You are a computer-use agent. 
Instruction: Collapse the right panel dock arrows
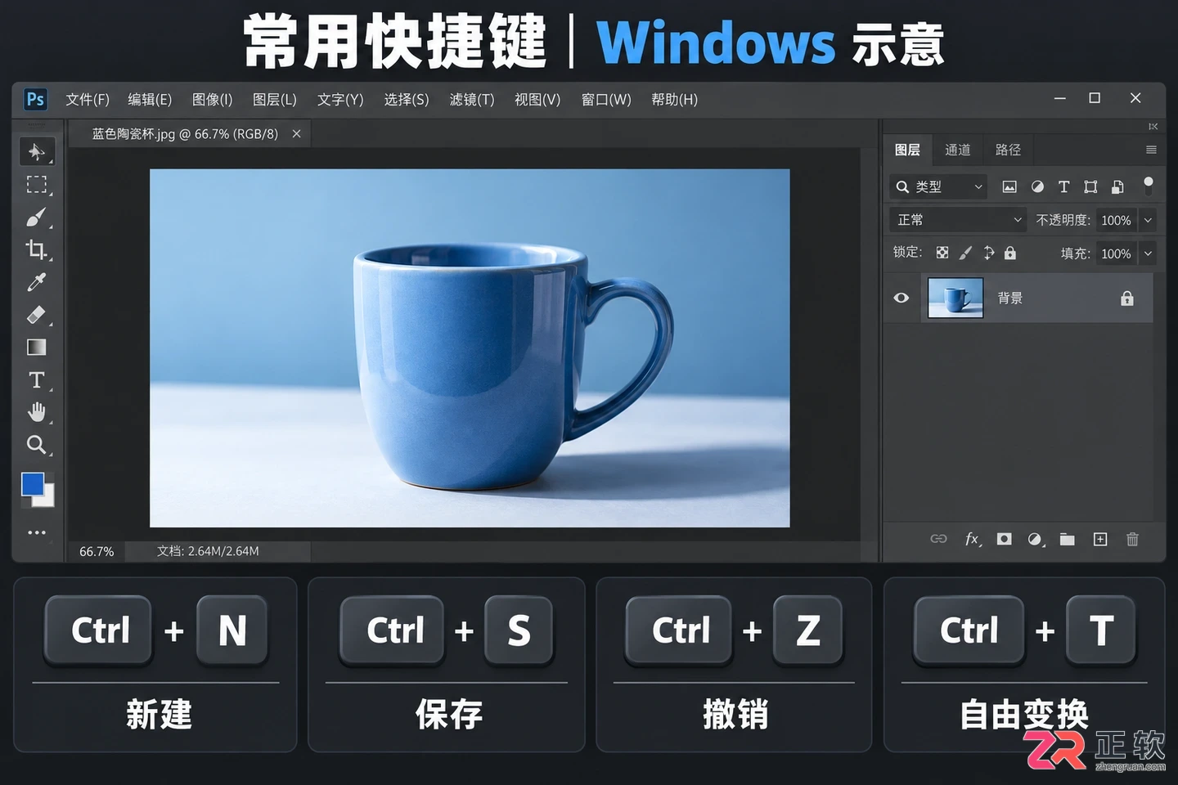pos(1153,127)
